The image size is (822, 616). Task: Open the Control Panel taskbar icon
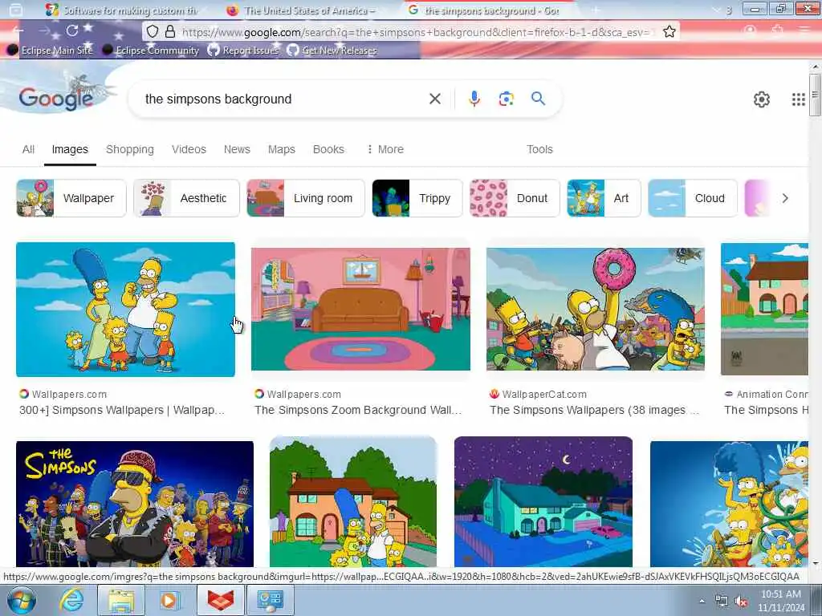[270, 600]
